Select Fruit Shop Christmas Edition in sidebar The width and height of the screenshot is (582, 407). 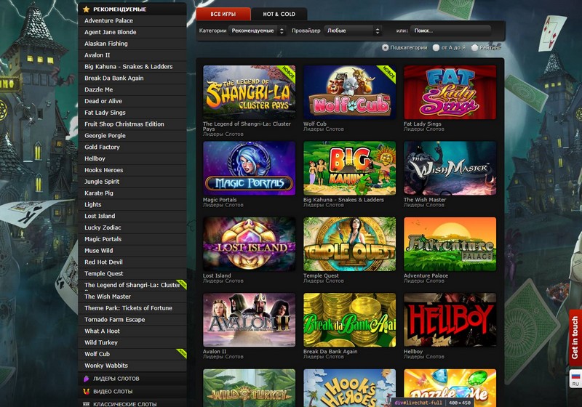(x=132, y=124)
